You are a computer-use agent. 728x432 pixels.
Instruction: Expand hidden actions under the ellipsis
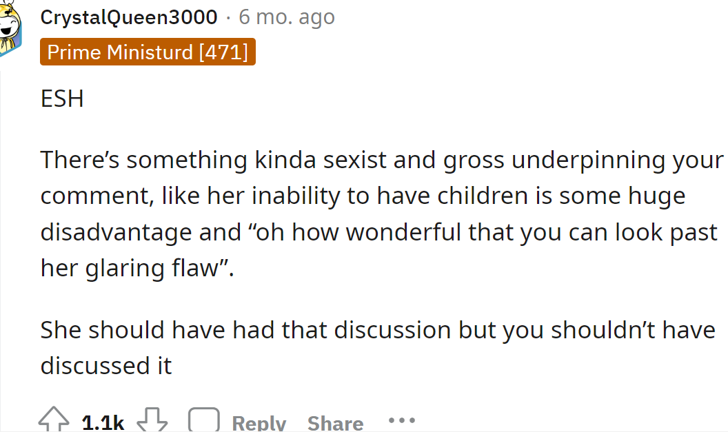click(401, 419)
